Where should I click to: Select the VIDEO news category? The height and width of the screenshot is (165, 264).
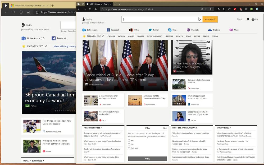pos(215,36)
